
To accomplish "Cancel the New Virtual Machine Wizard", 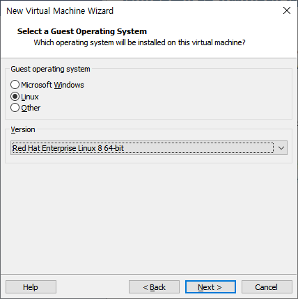I will tap(267, 287).
